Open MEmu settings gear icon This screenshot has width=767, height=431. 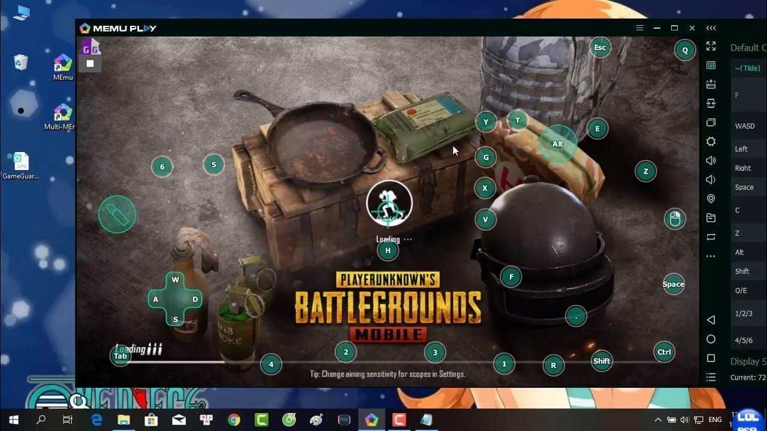pos(711,142)
